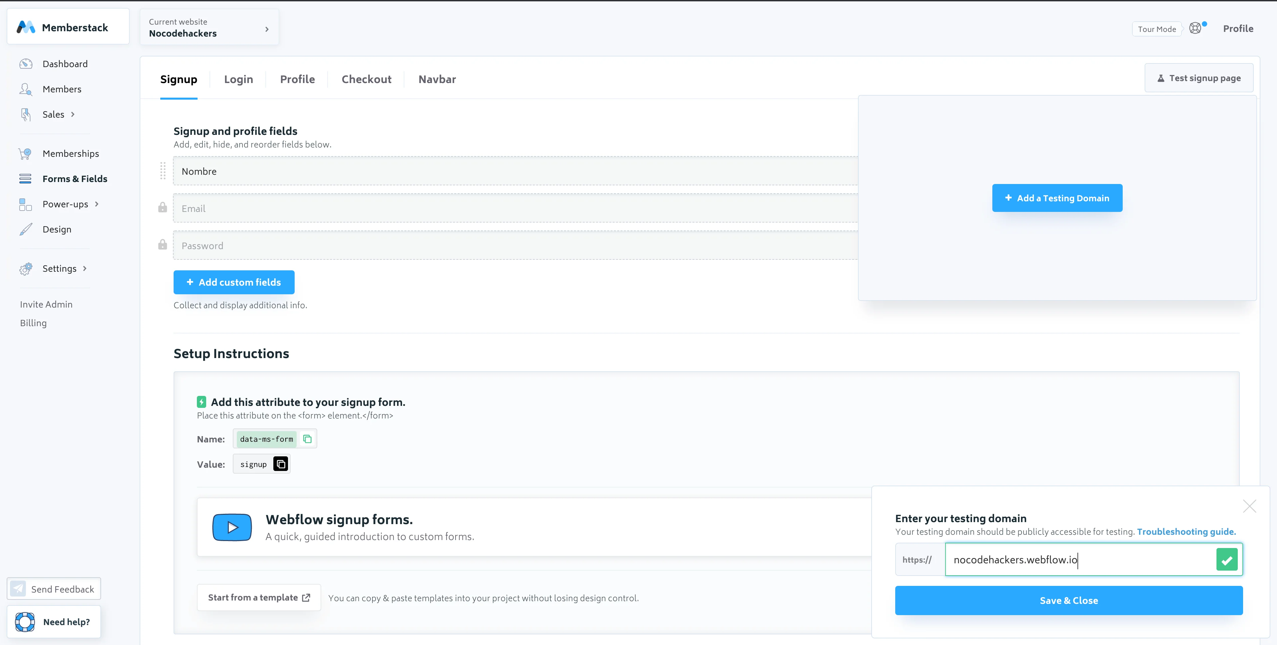
Task: Open the Troubleshooting guide link
Action: click(1186, 532)
